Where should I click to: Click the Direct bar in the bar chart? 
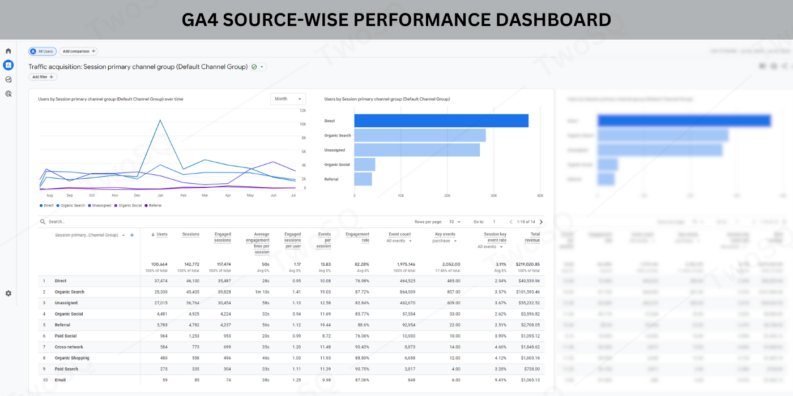coord(441,120)
